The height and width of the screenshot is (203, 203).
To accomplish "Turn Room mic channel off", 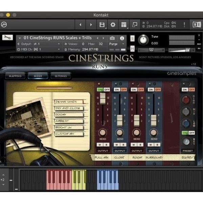I will point(141,90).
